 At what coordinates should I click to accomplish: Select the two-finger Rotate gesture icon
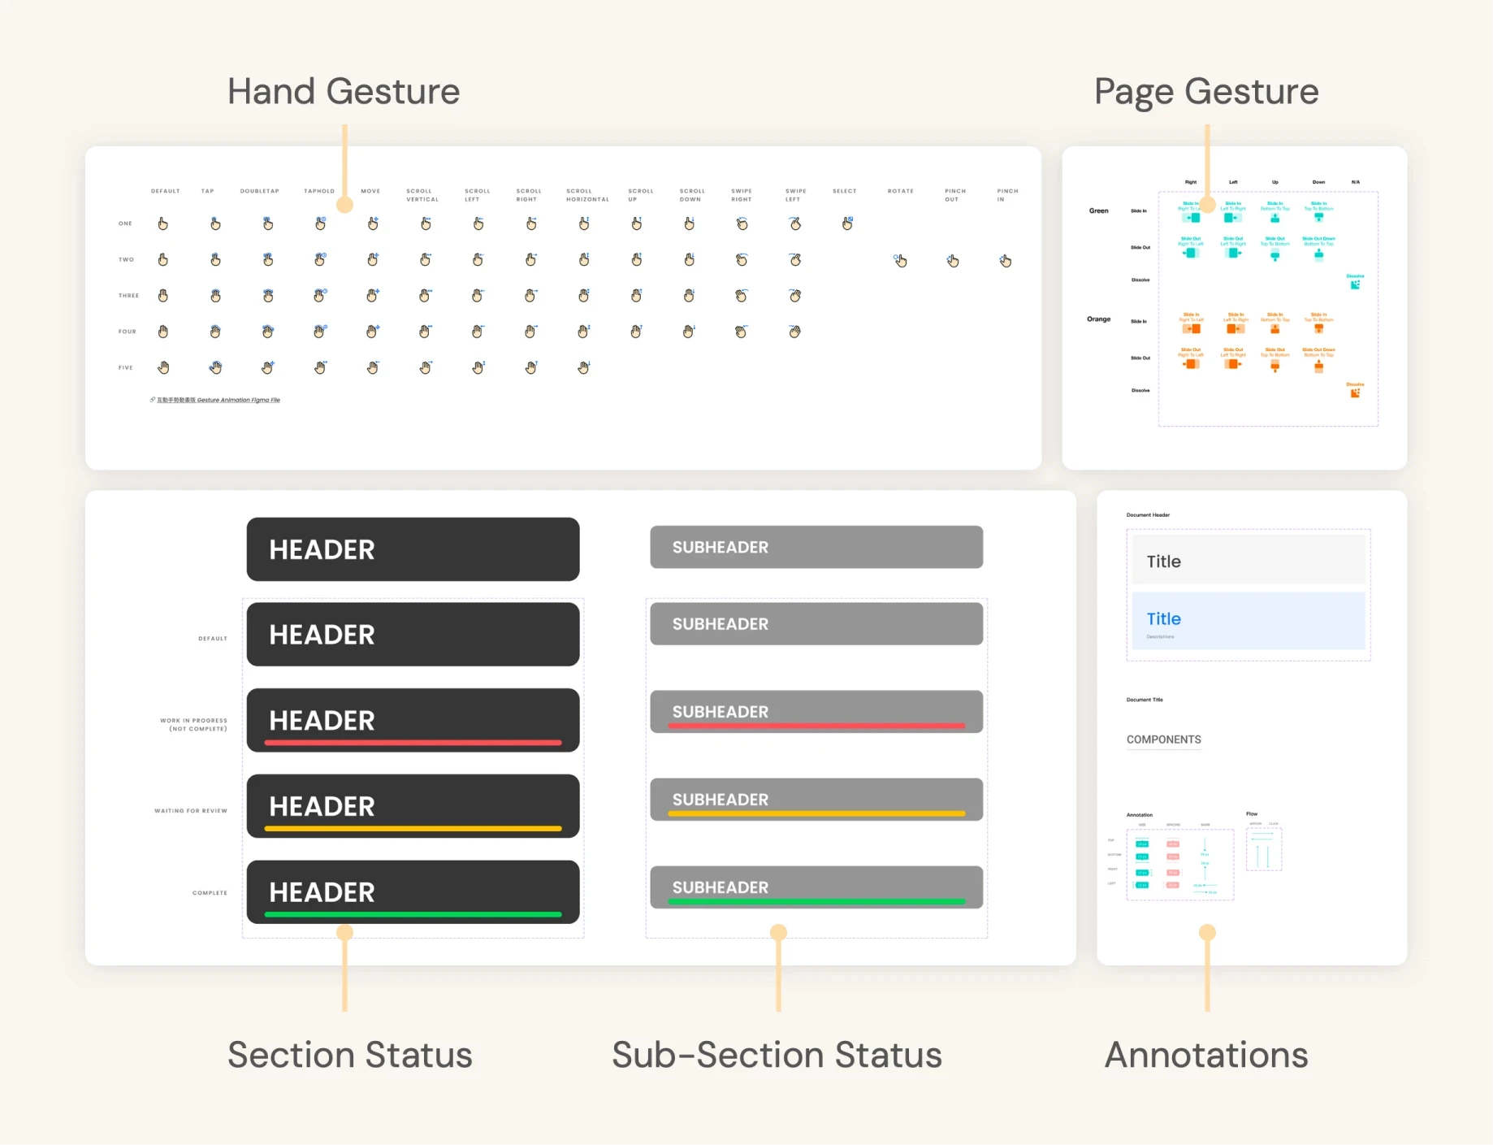[x=900, y=261]
